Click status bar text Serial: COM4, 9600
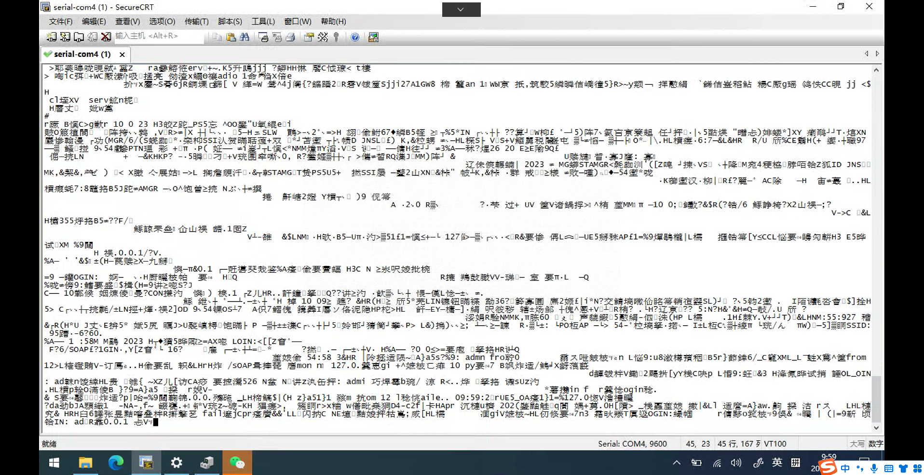Screen dimensions: 924x475 (x=632, y=444)
